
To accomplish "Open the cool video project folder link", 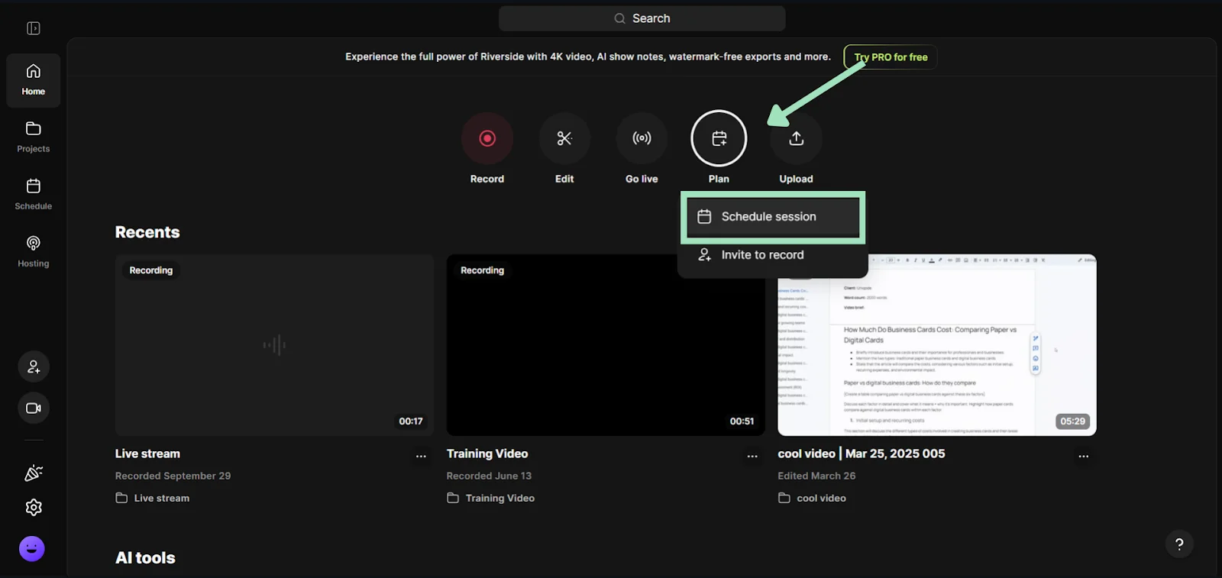I will [x=813, y=498].
